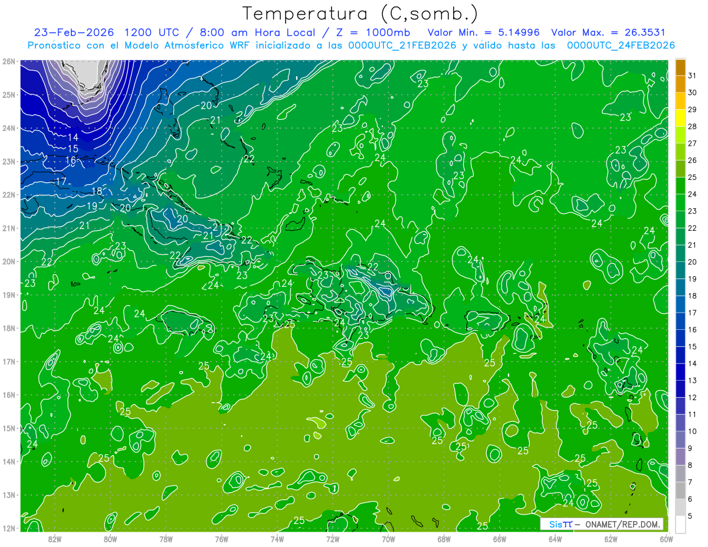Click the "Temperatura (C,somb.)" chart title

[360, 14]
